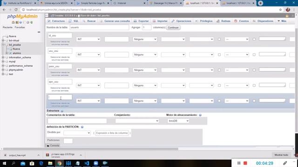Toggle A_I checkbox in the empty-name last row

tap(254, 101)
